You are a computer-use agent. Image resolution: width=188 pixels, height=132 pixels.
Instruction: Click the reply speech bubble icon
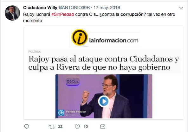click(x=27, y=127)
